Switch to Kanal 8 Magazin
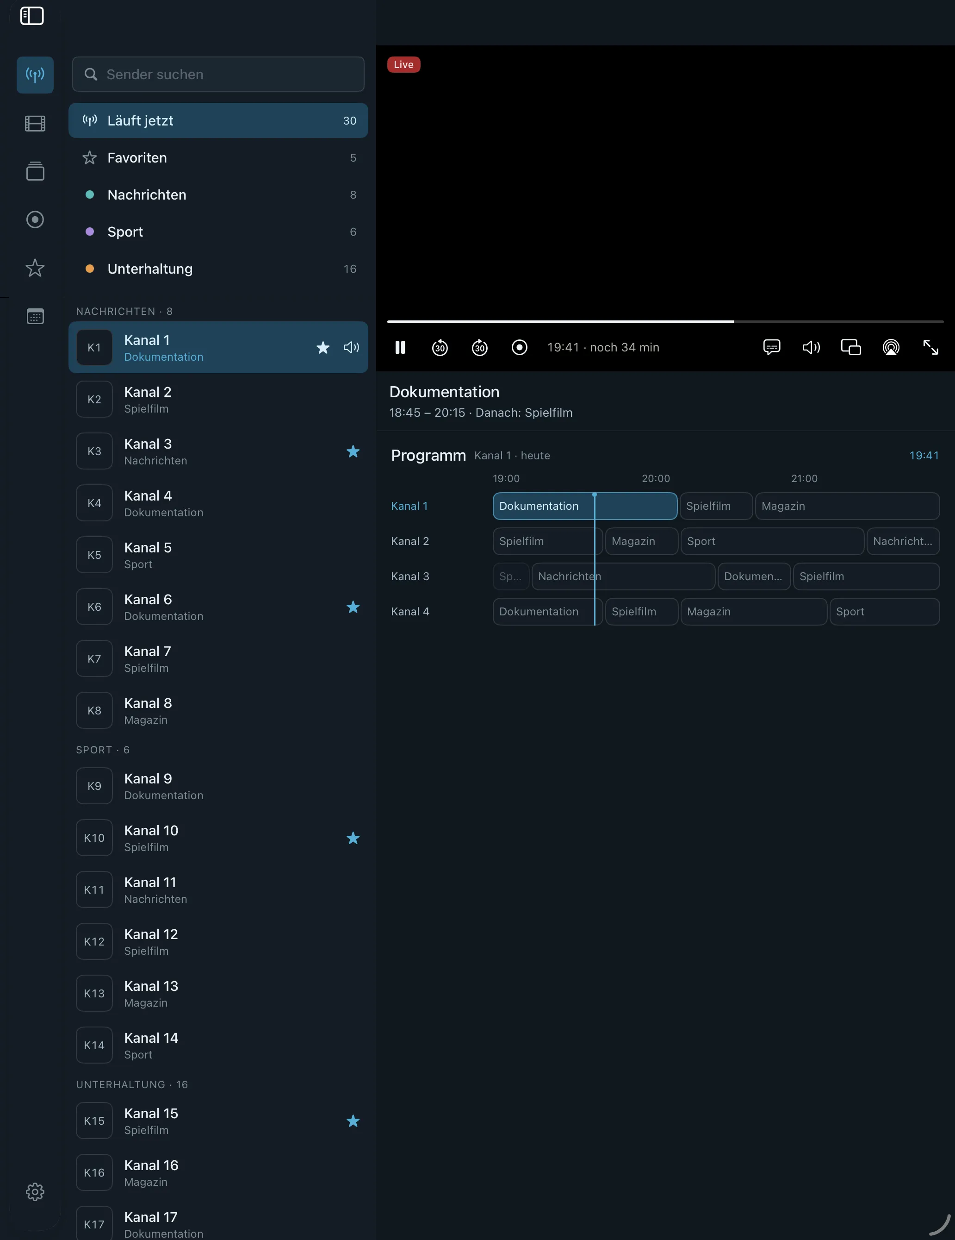The height and width of the screenshot is (1240, 955). (x=218, y=711)
